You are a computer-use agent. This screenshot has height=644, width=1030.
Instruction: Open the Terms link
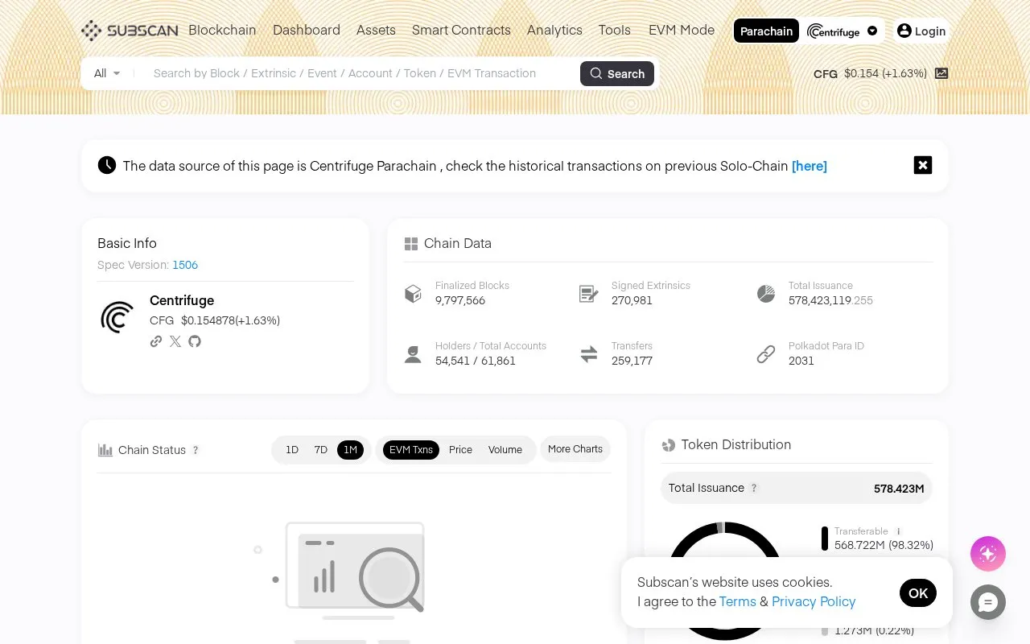pos(738,601)
